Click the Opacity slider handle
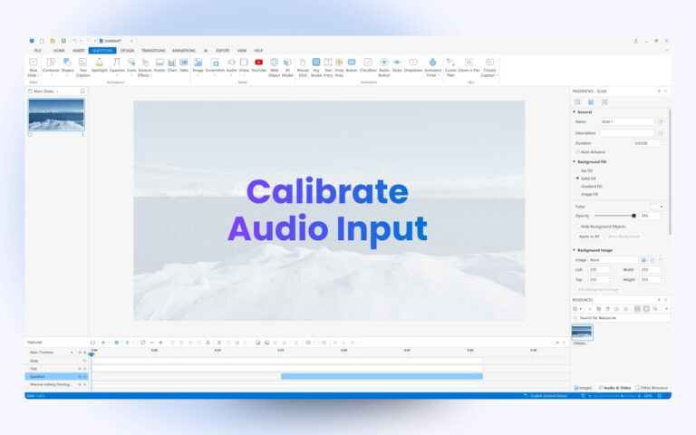This screenshot has height=435, width=696. [x=633, y=216]
